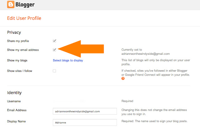Click 'Required: The name used to sign' note
This screenshot has width=200, height=129.
(x=154, y=121)
